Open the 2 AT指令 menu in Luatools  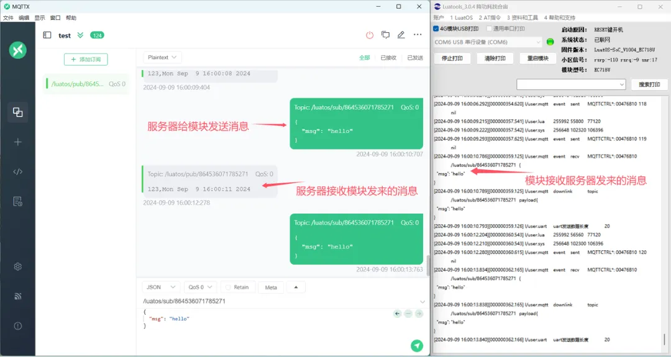pos(490,18)
